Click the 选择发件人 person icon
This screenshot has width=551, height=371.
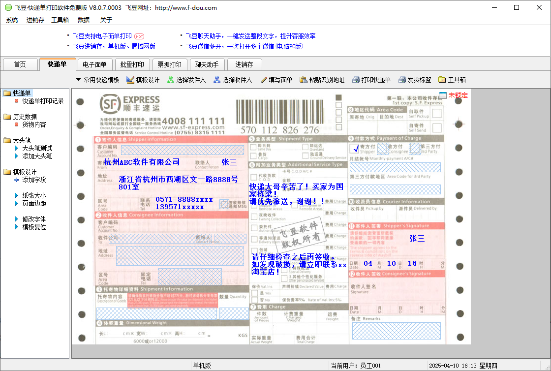[171, 80]
